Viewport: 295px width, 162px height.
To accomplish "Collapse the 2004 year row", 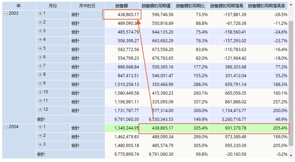I will click(x=5, y=127).
